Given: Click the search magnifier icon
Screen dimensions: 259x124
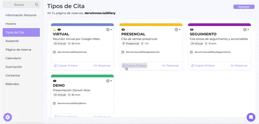Looking at the screenshot, I should 37,5.
